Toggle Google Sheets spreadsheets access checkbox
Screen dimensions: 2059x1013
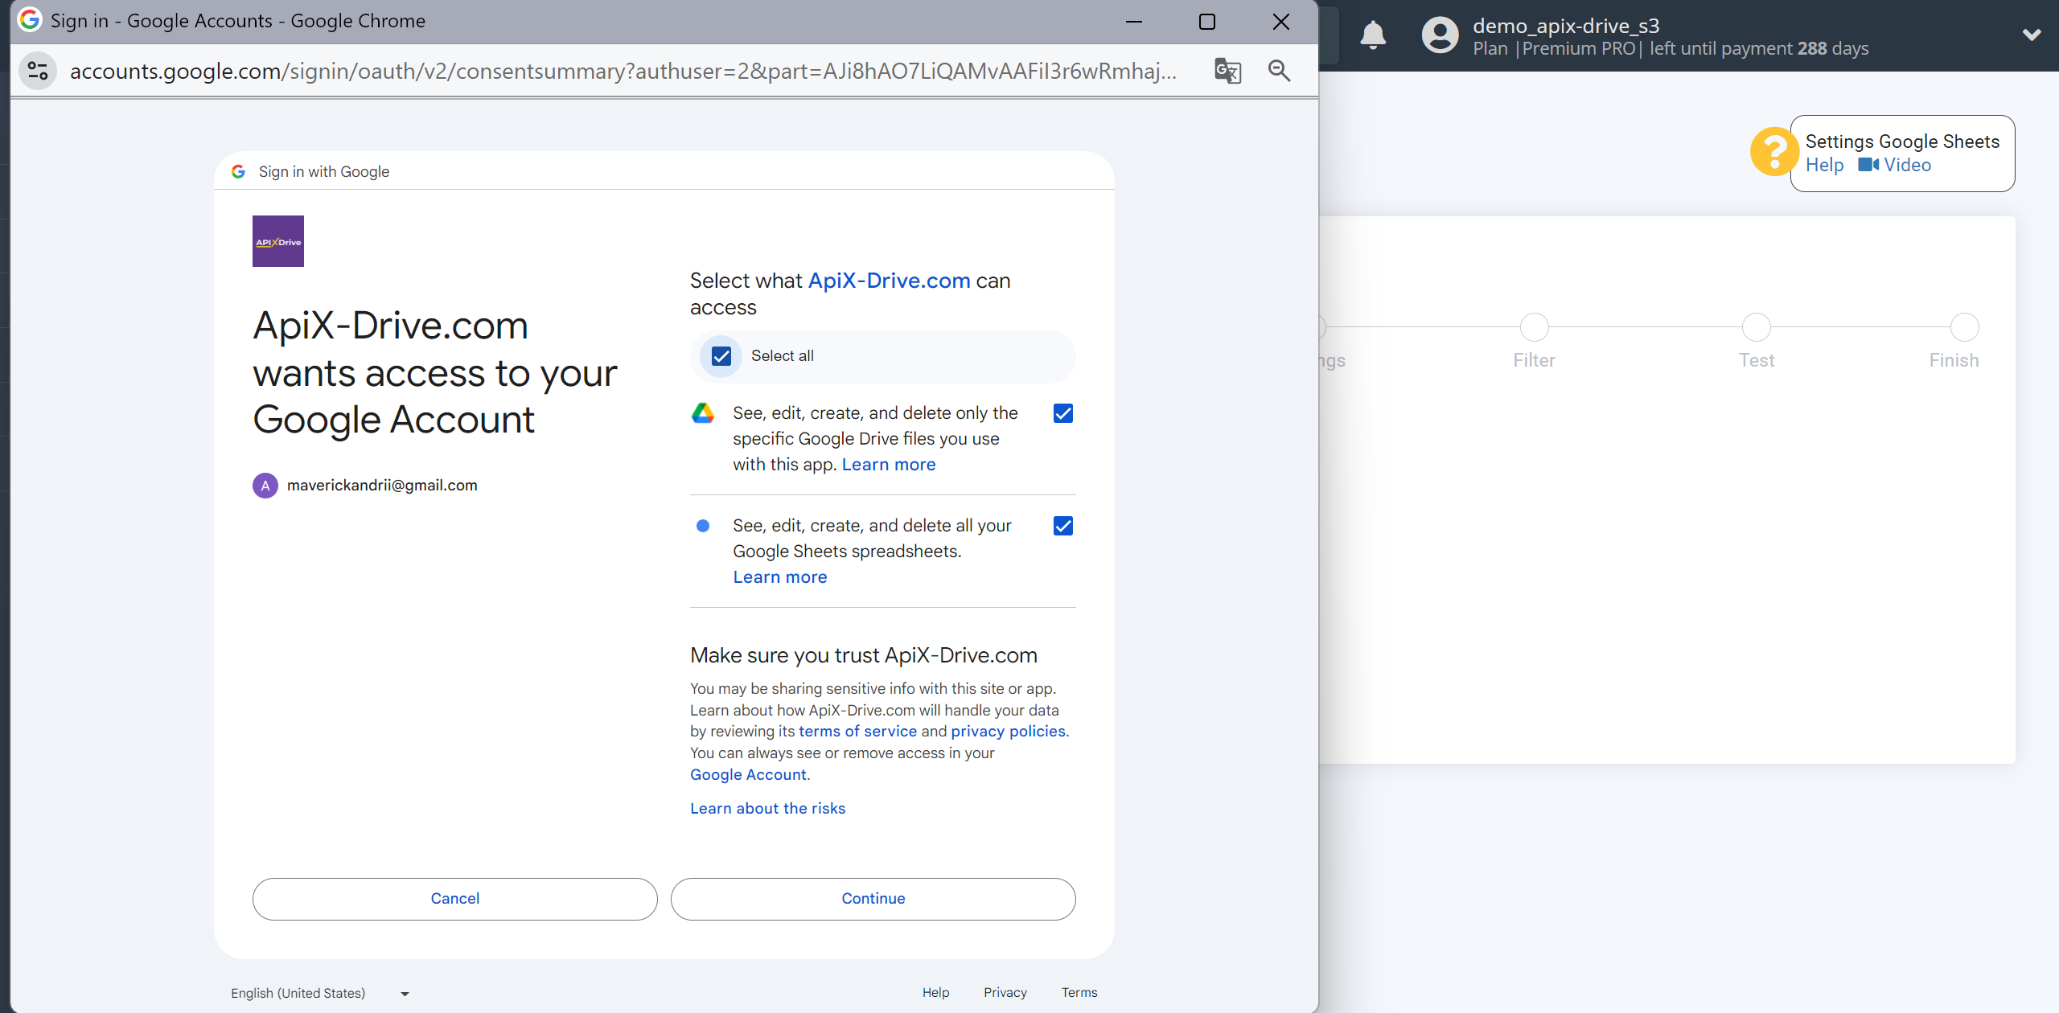[x=1063, y=526]
